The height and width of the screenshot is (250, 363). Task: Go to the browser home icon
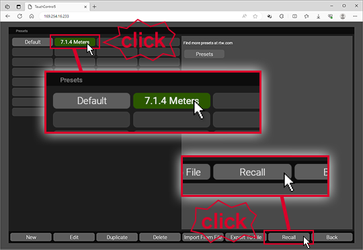coord(32,16)
